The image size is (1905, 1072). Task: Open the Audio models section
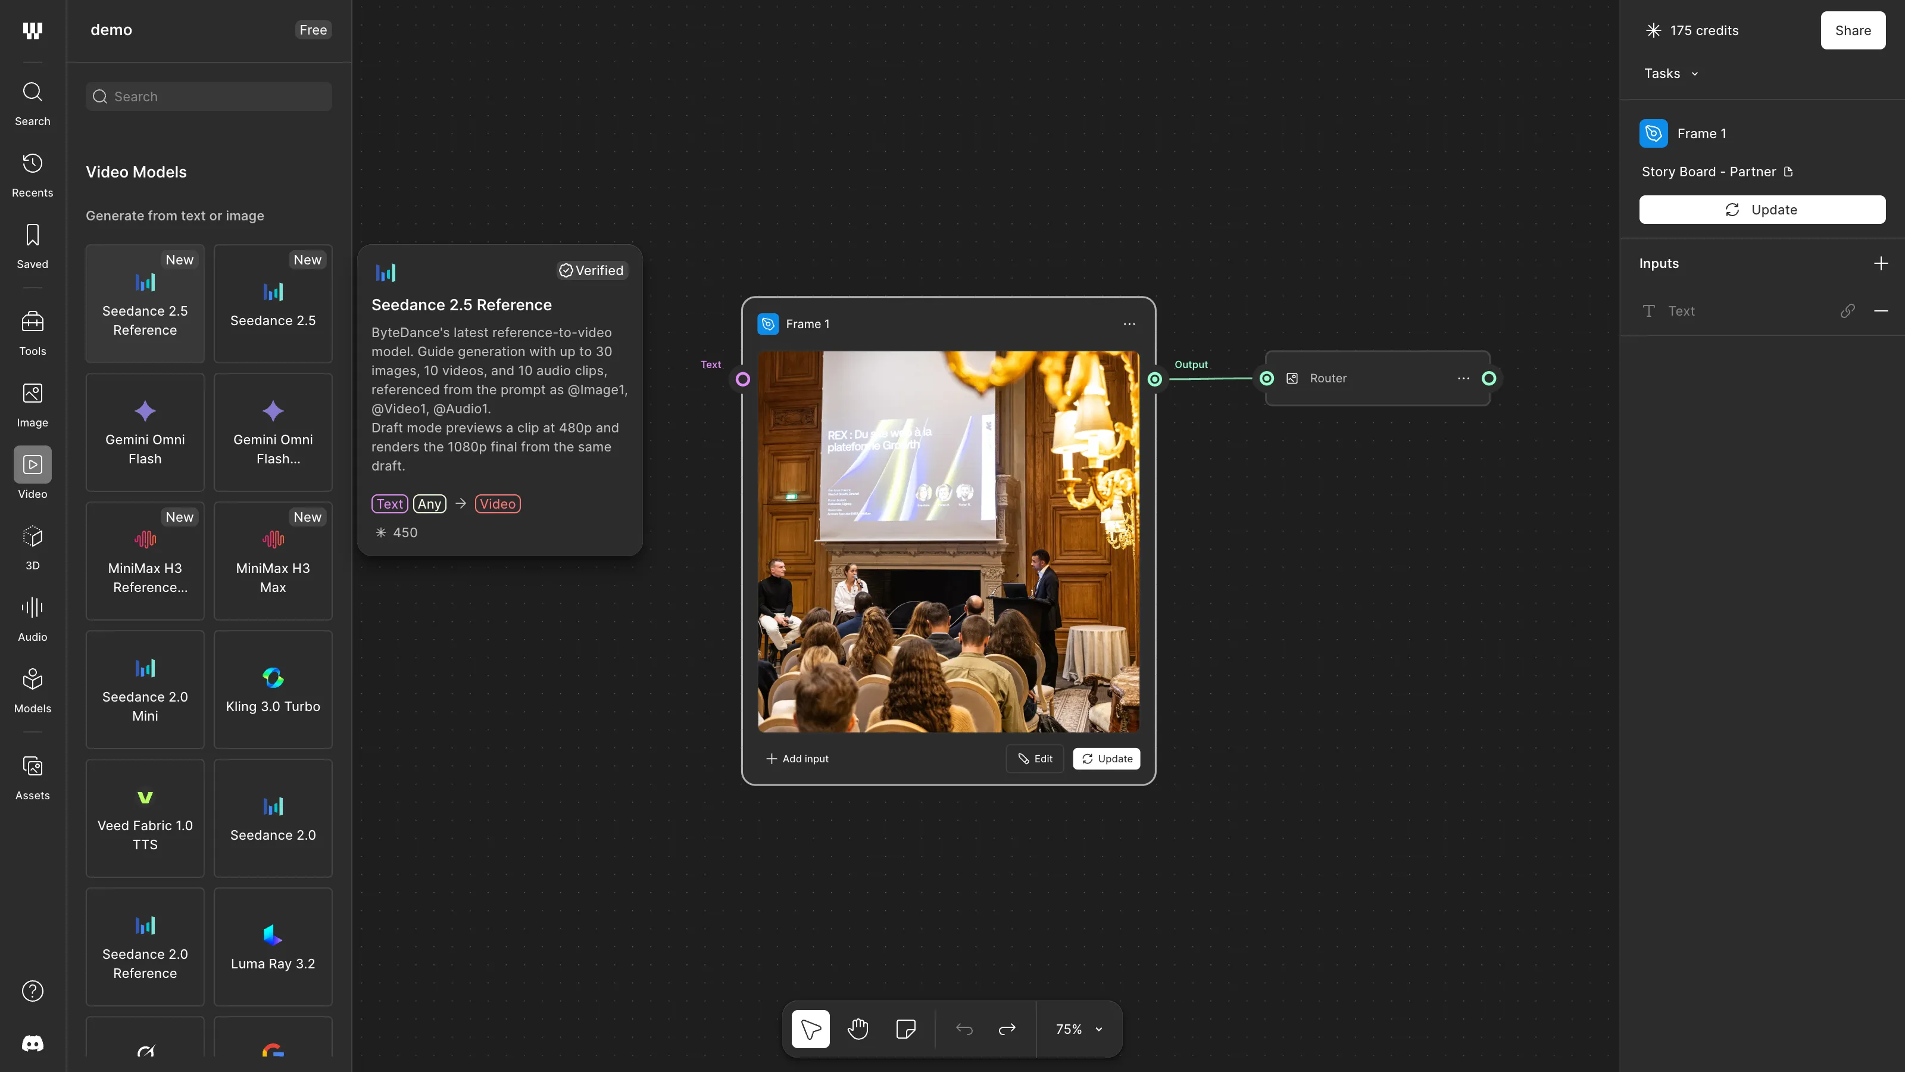[x=33, y=620]
